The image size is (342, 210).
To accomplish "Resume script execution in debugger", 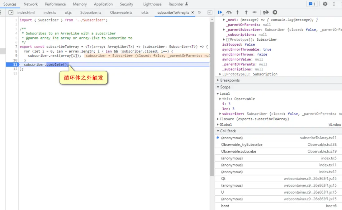I will coord(220,12).
